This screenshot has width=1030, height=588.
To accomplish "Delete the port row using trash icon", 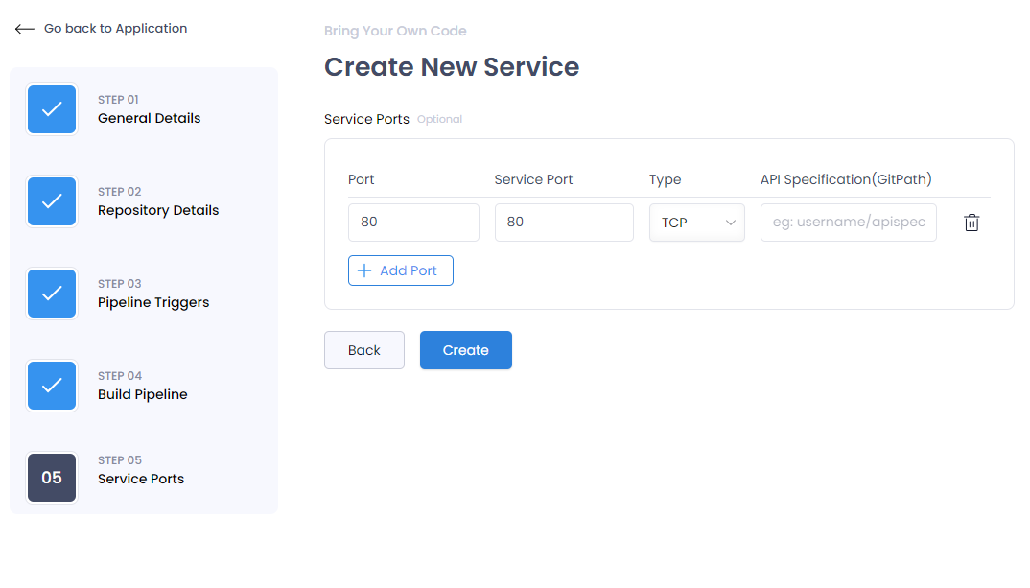I will [971, 223].
